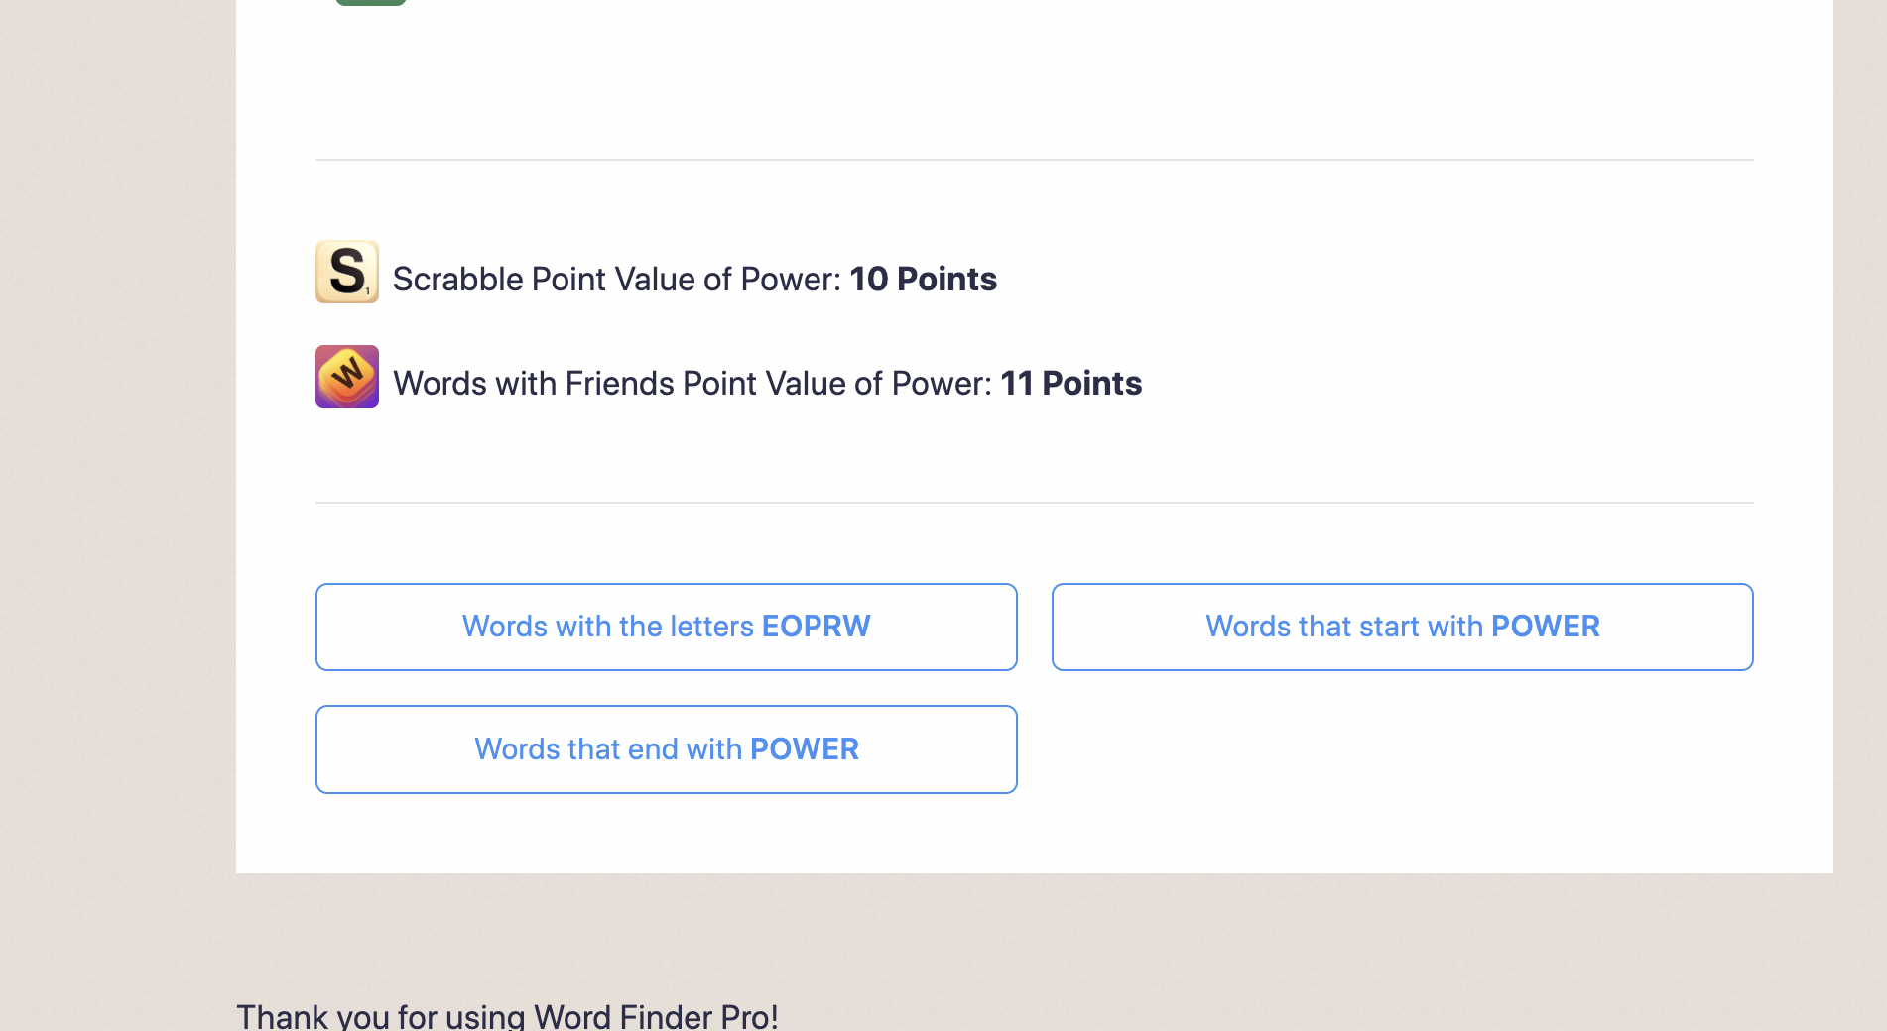
Task: Click the green tile edge at the page top
Action: coord(371,3)
